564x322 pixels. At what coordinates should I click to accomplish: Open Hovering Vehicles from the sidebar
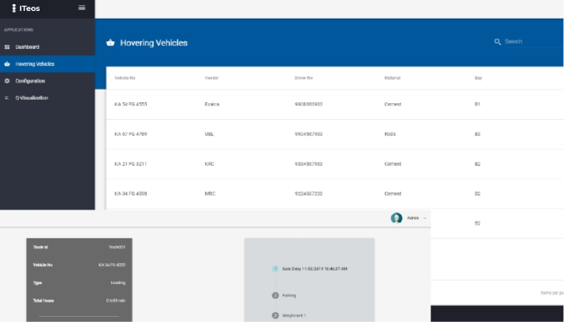[47, 63]
